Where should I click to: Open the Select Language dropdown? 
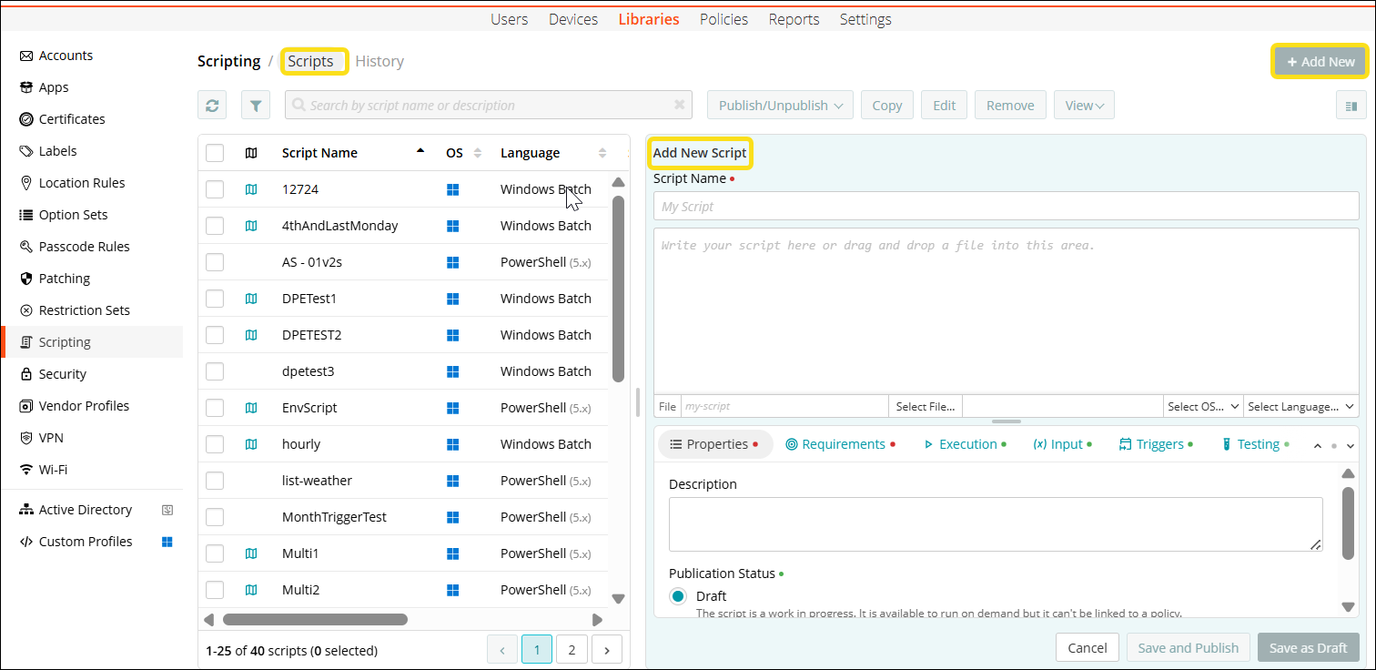point(1300,407)
